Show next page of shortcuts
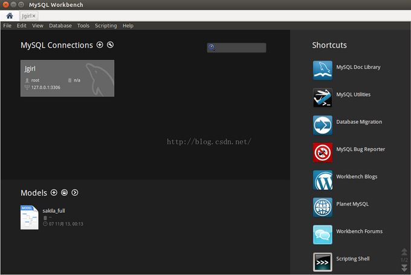The width and height of the screenshot is (411, 275). pos(404,267)
